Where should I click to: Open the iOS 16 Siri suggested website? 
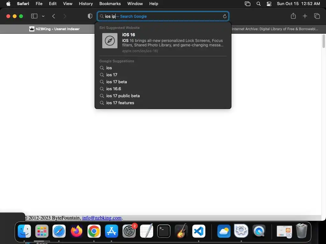pos(163,43)
